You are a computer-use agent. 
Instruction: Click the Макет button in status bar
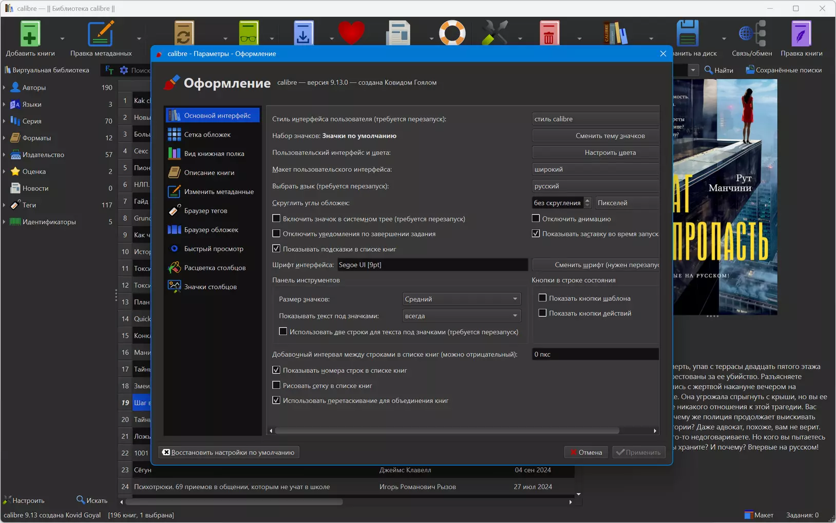tap(759, 515)
